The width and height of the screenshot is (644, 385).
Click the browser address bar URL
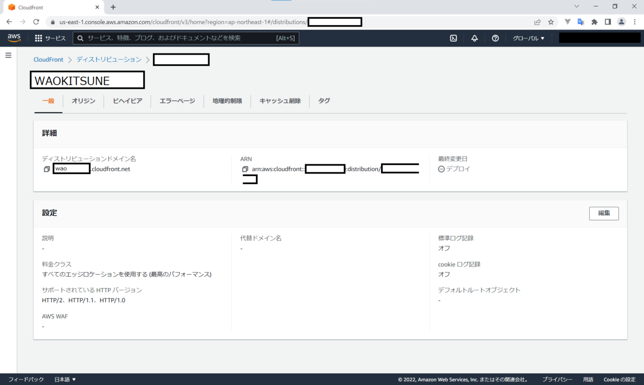[x=182, y=22]
